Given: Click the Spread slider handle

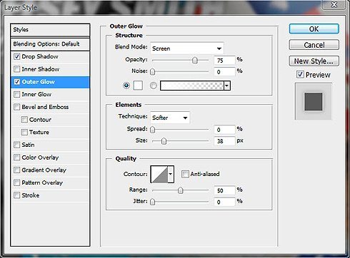Looking at the screenshot, I should [153, 130].
